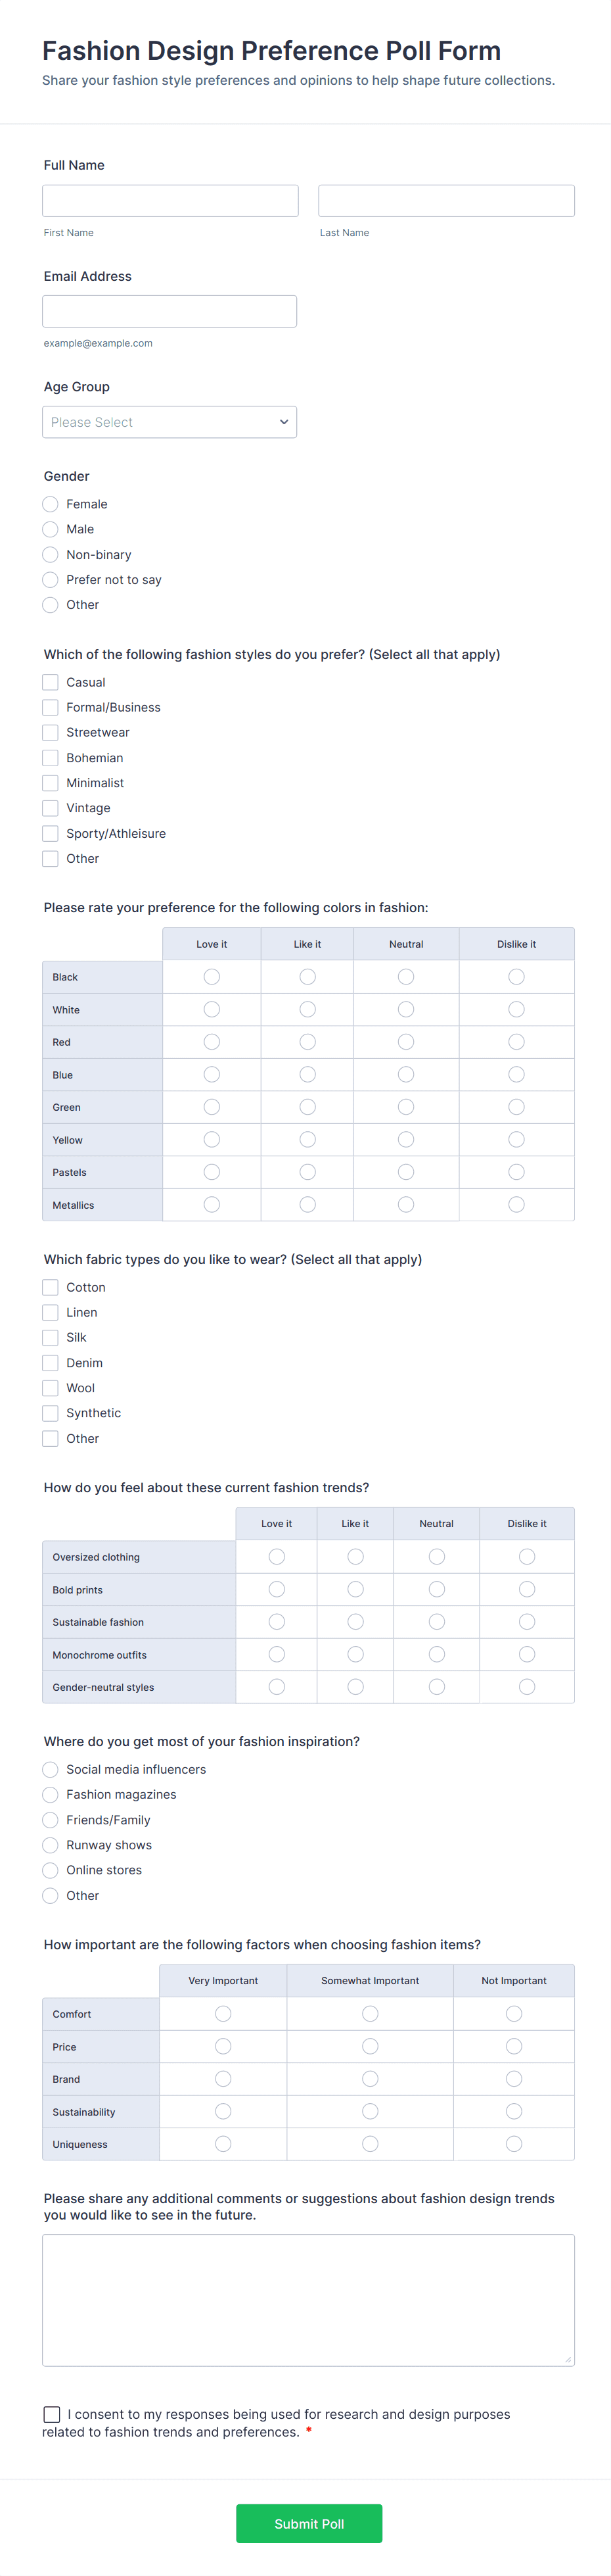The width and height of the screenshot is (611, 2576).
Task: Mark Comfort as Very Important
Action: (x=223, y=2014)
